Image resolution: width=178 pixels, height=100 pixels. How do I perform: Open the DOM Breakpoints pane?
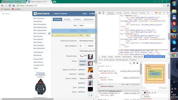122,60
